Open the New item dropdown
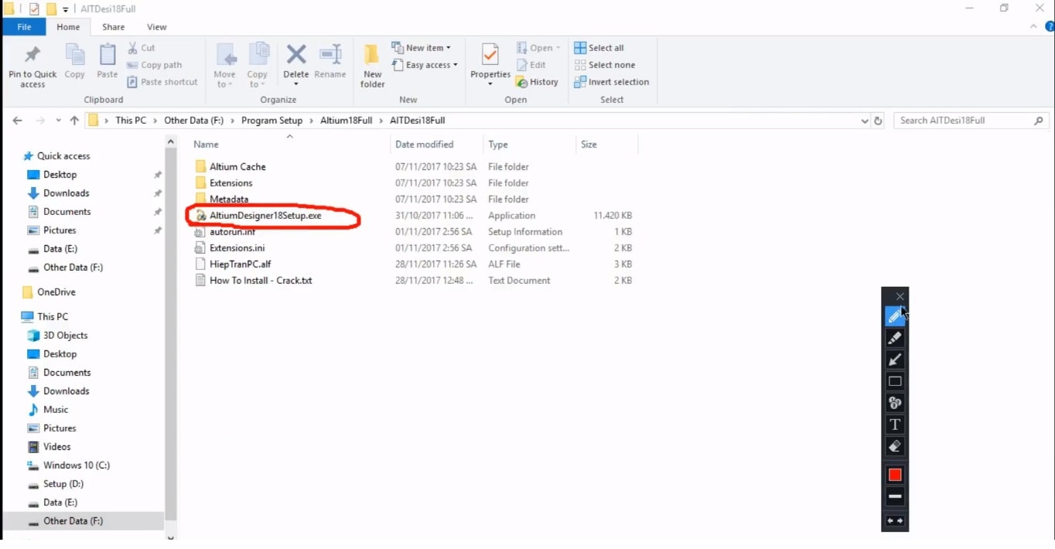 pos(422,48)
